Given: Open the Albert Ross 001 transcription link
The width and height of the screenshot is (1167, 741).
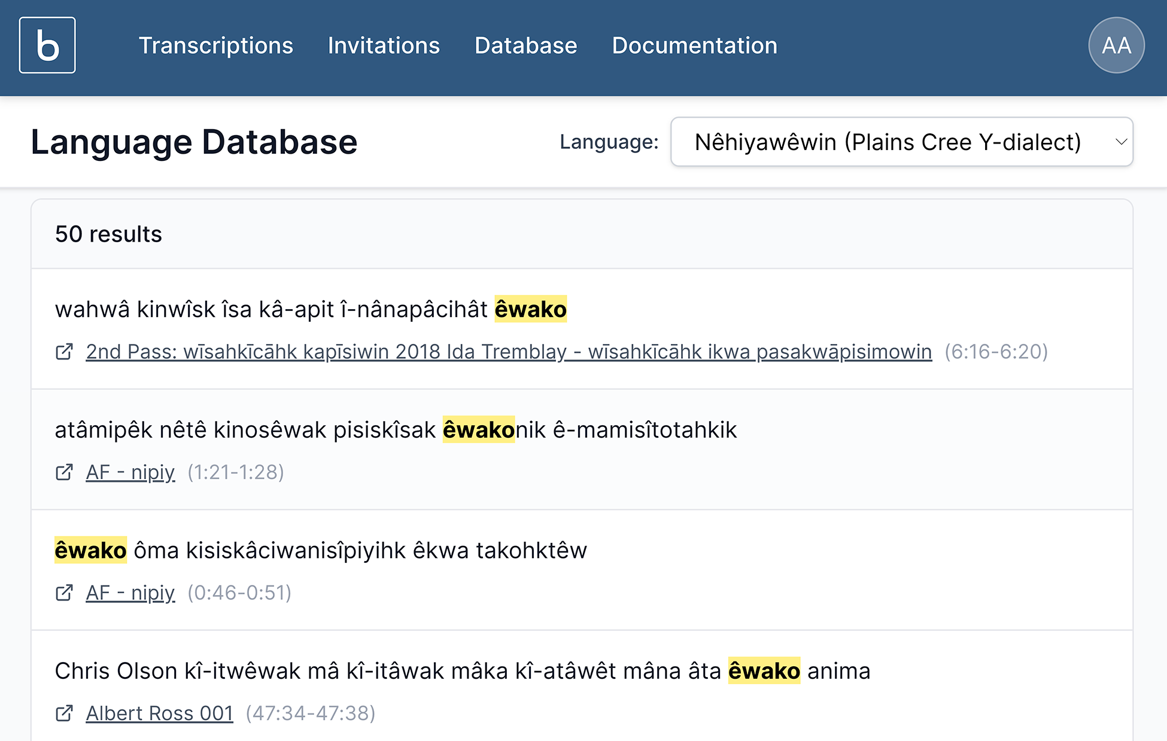Looking at the screenshot, I should point(159,713).
